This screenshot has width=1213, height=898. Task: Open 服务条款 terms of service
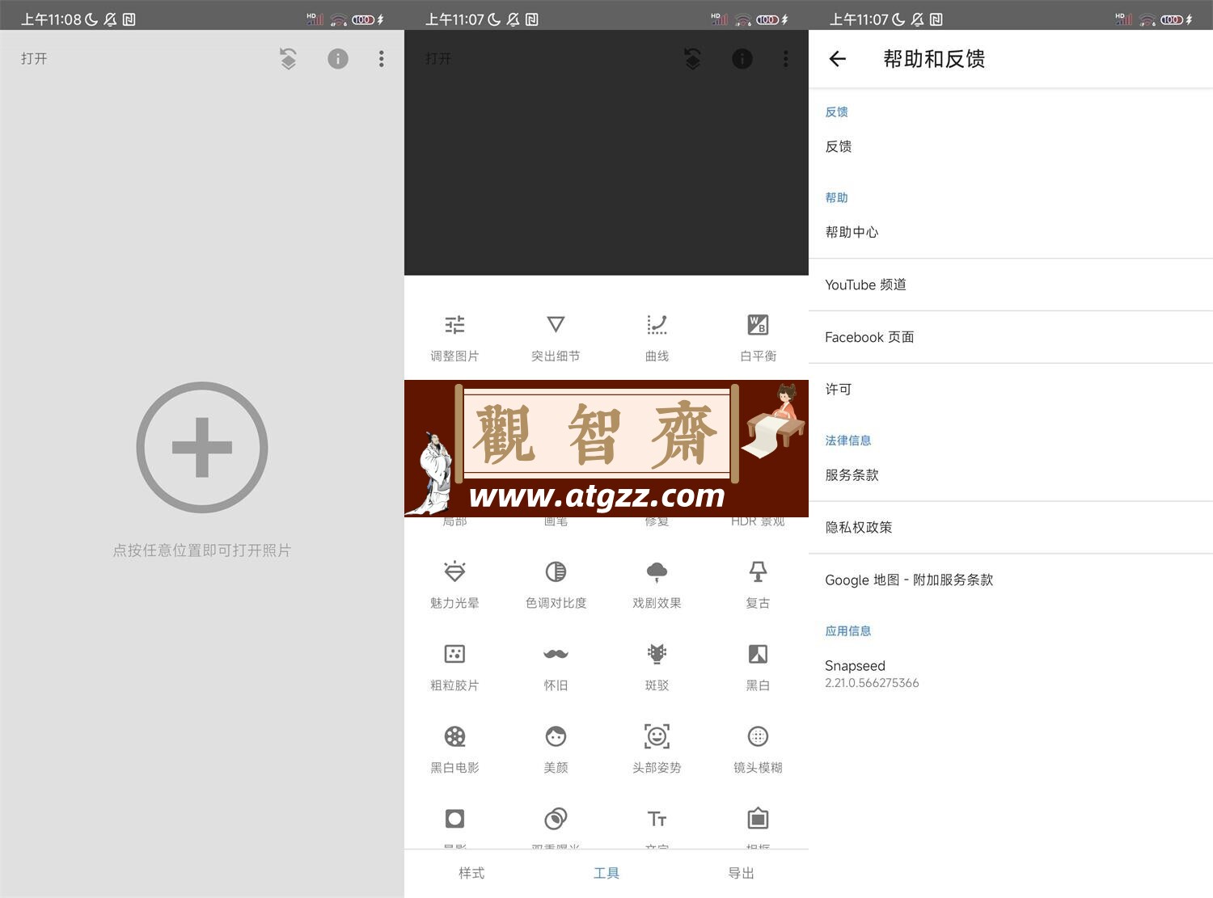click(x=1011, y=474)
